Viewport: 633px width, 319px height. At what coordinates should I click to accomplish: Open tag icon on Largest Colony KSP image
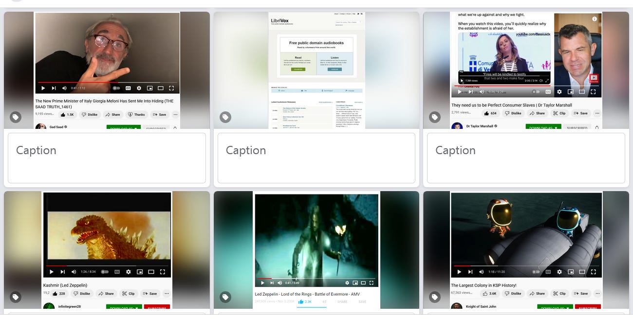tap(435, 297)
